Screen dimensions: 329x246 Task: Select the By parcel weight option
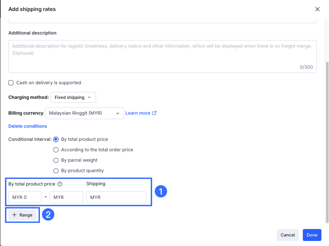[56, 160]
